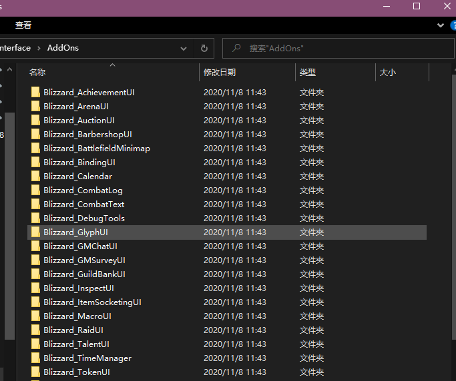Select the Blizzard_RaidUI folder icon
Screen dimensions: 456x381
[x=35, y=330]
